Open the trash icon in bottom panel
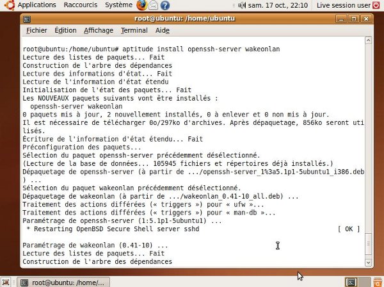This screenshot has width=384, height=287. click(376, 282)
